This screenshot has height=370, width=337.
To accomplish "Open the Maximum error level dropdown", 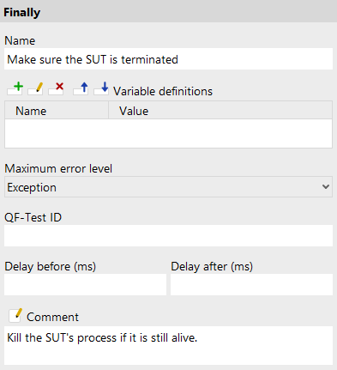I will tap(168, 187).
